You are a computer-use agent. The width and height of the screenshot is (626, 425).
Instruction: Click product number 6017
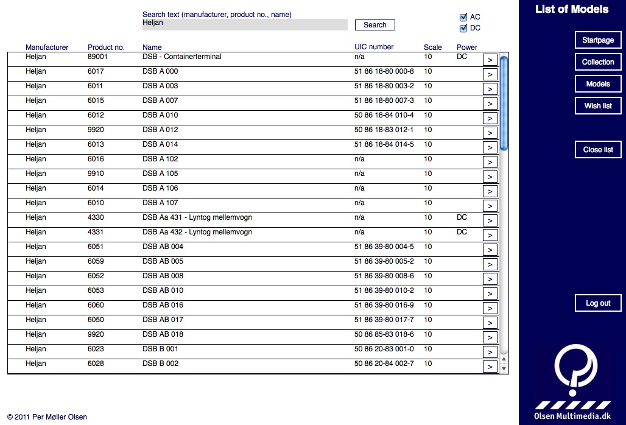(x=96, y=71)
